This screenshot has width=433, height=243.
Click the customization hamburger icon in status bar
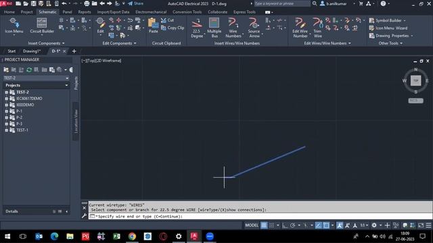(x=428, y=225)
